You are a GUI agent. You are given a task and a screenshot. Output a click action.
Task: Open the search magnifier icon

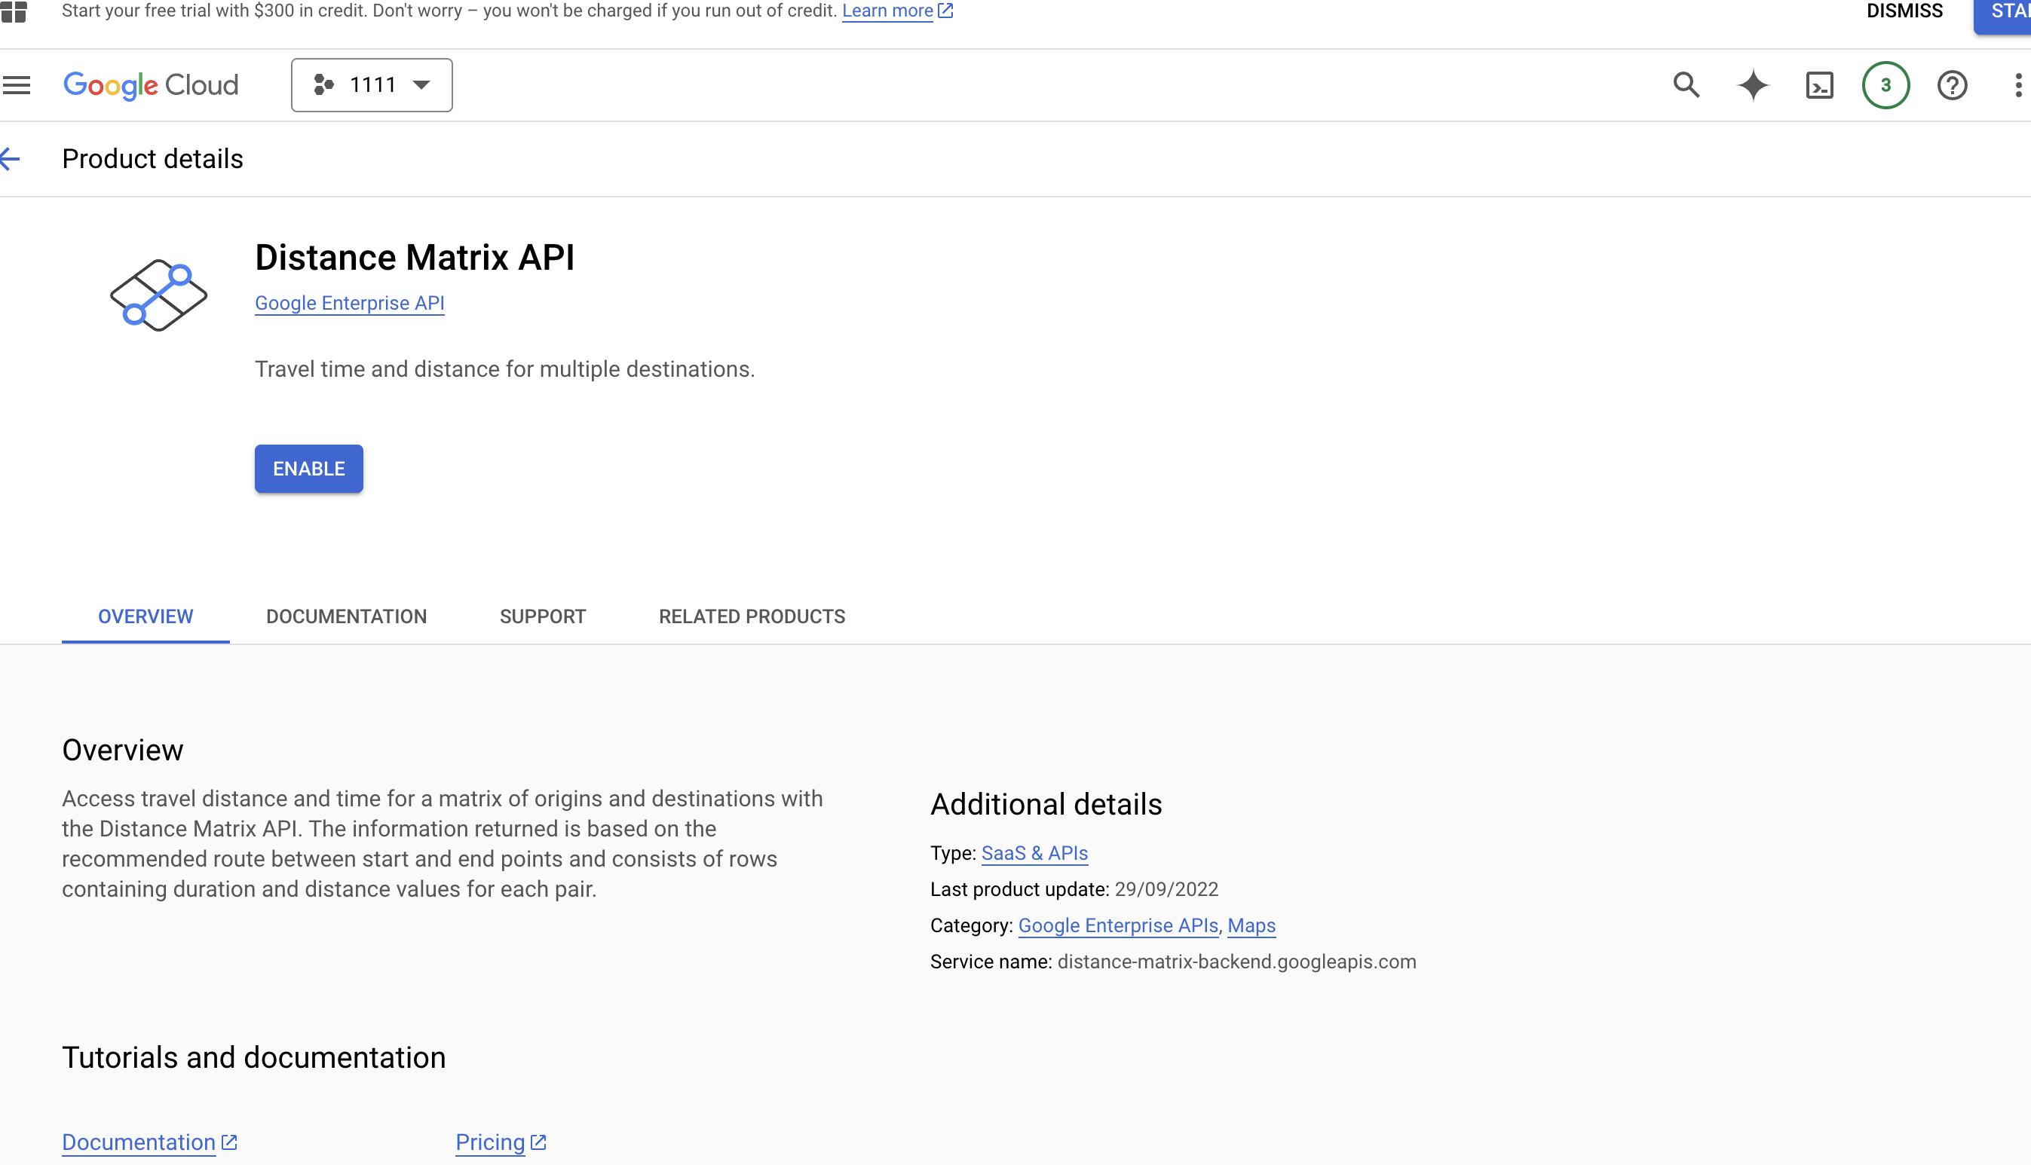click(1685, 85)
